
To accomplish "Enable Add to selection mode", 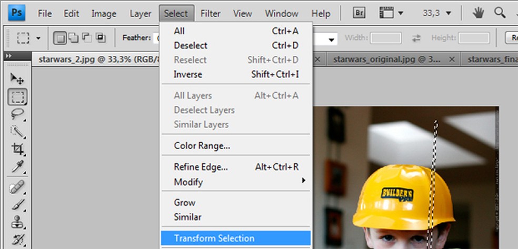I will click(x=74, y=38).
